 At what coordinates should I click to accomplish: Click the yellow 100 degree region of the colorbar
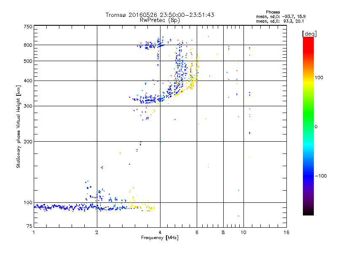(x=308, y=81)
